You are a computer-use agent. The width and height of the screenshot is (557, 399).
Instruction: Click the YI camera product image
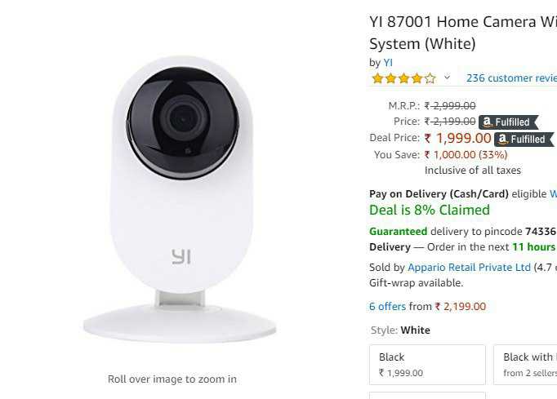[180, 199]
